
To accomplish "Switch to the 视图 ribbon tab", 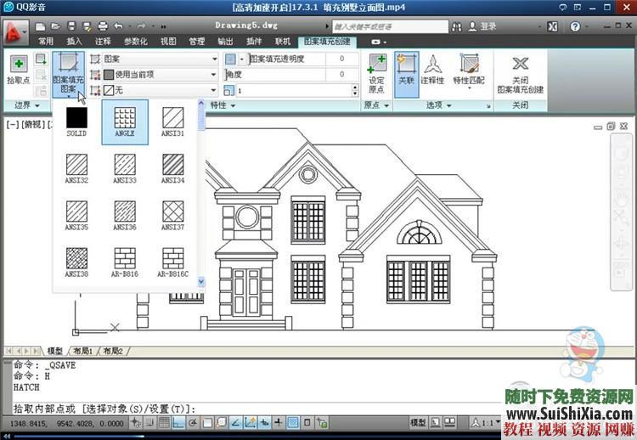I will click(x=168, y=41).
